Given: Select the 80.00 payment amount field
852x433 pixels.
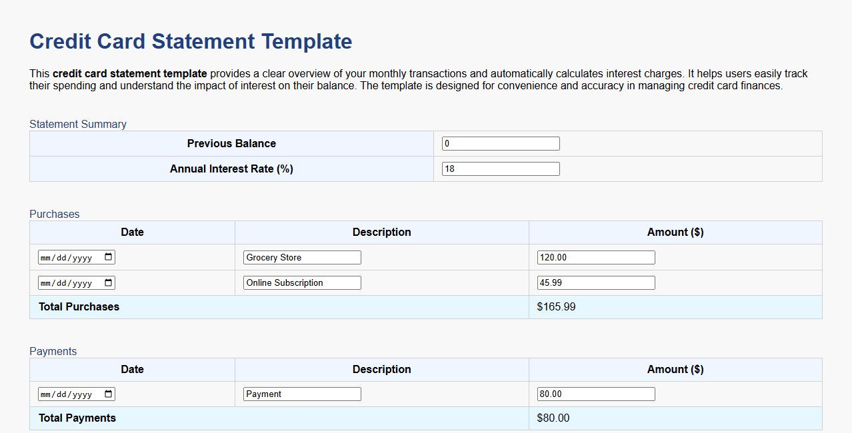Looking at the screenshot, I should click(595, 393).
